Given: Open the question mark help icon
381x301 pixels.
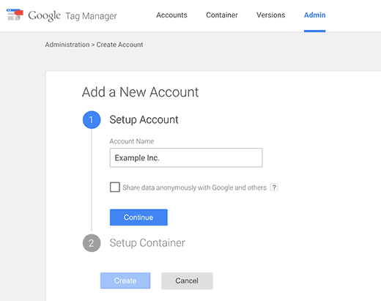Looking at the screenshot, I should pyautogui.click(x=274, y=187).
